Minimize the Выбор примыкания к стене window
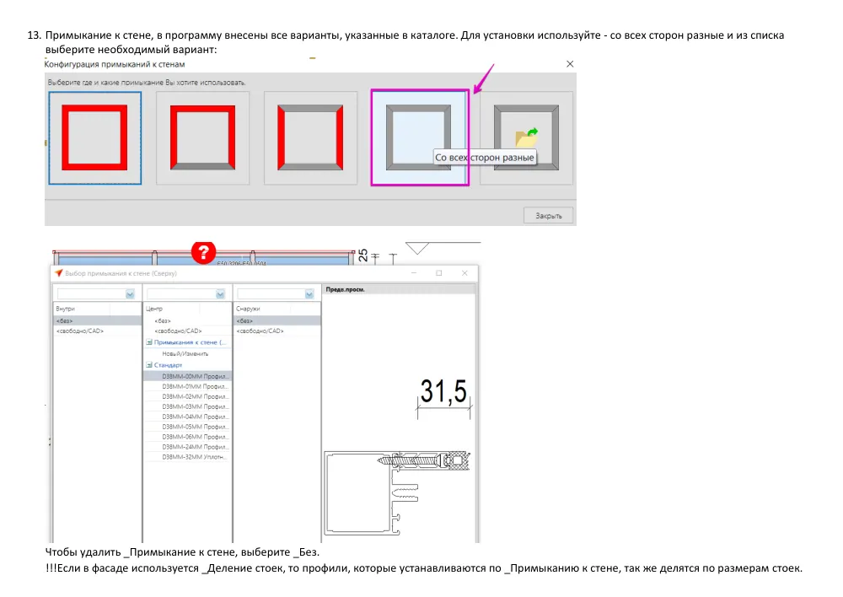 tap(414, 273)
